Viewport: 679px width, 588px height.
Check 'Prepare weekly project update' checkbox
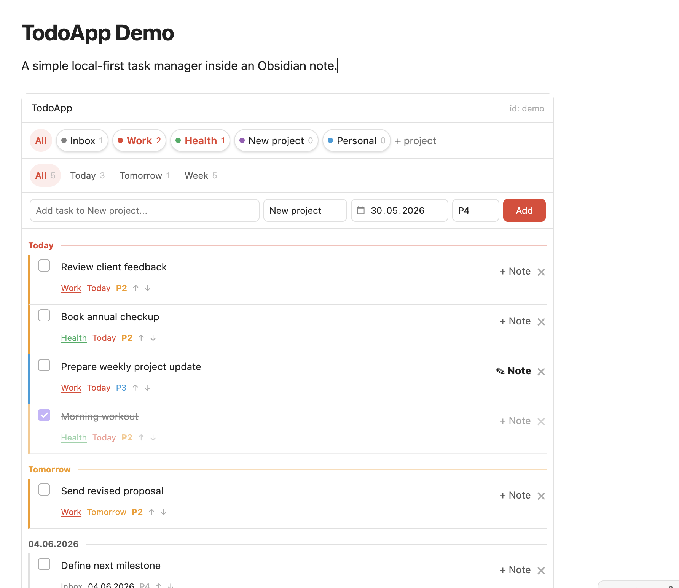[x=44, y=365]
